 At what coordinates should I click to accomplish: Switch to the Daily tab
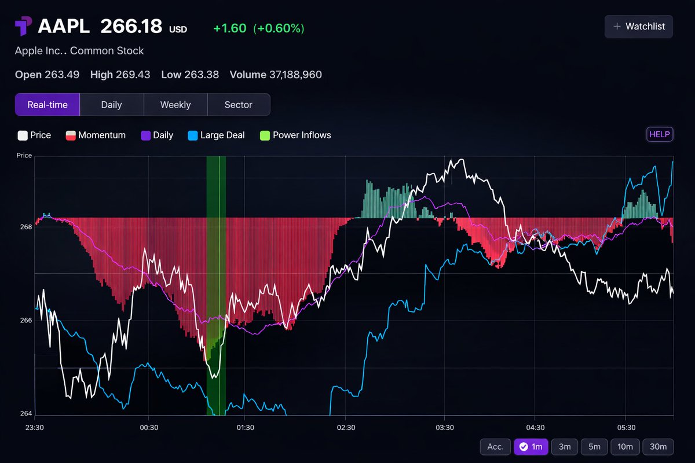[x=111, y=104]
